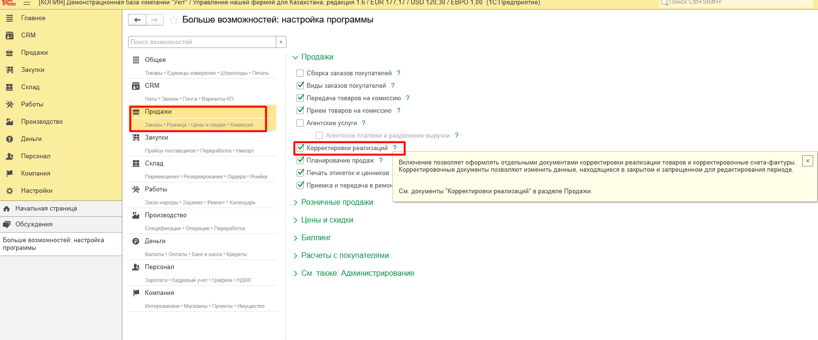Image resolution: width=818 pixels, height=340 pixels.
Task: Close the hint tooltip popup
Action: [807, 161]
